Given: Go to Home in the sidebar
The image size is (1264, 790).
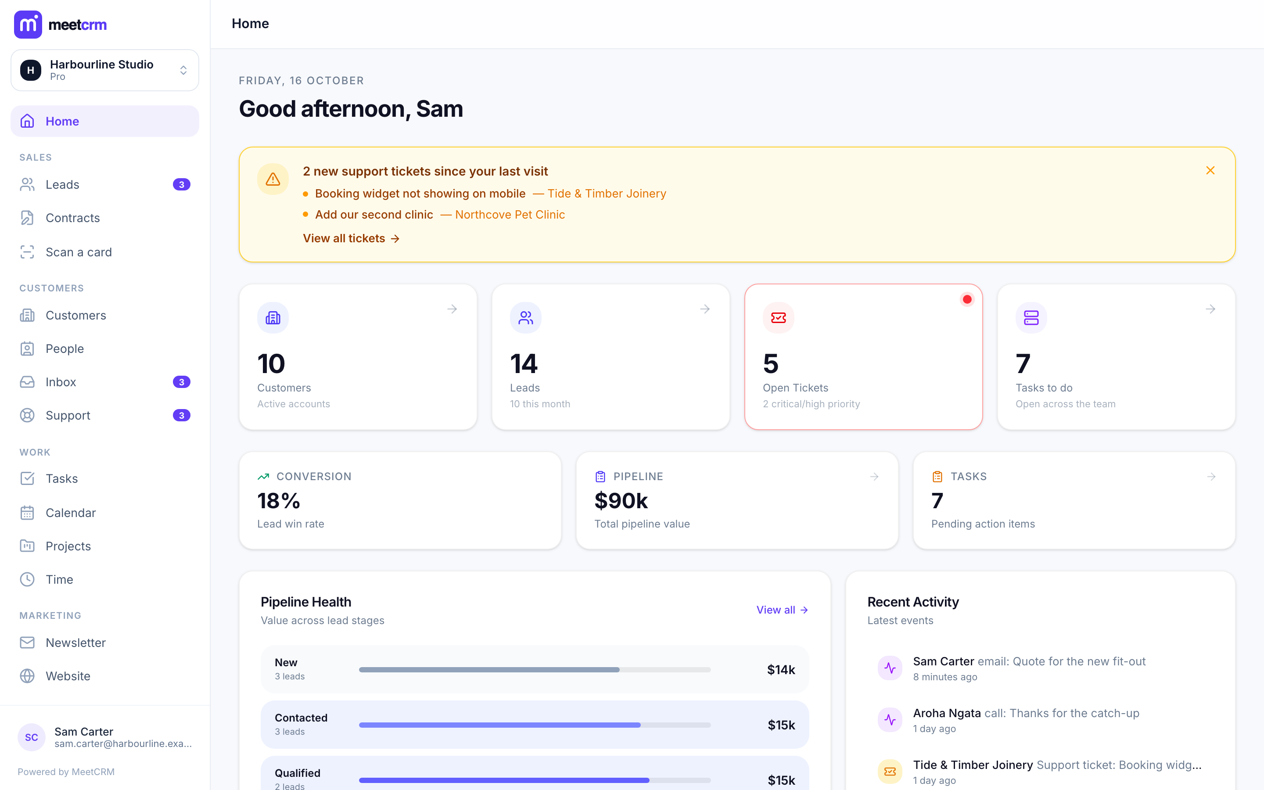Looking at the screenshot, I should click(104, 121).
